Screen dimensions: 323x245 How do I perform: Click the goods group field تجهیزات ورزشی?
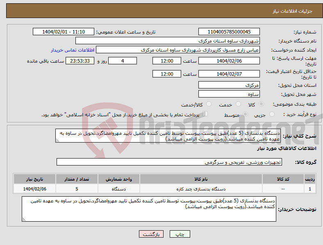[x=169, y=162]
